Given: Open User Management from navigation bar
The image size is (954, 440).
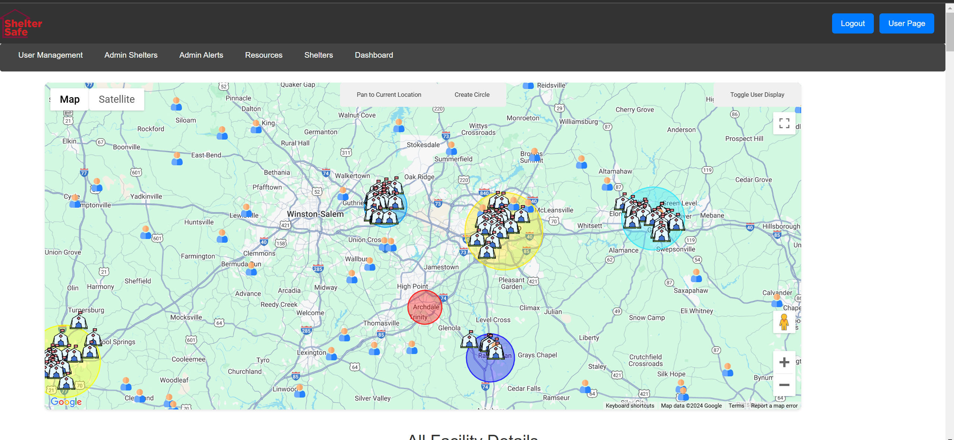Looking at the screenshot, I should pos(51,55).
